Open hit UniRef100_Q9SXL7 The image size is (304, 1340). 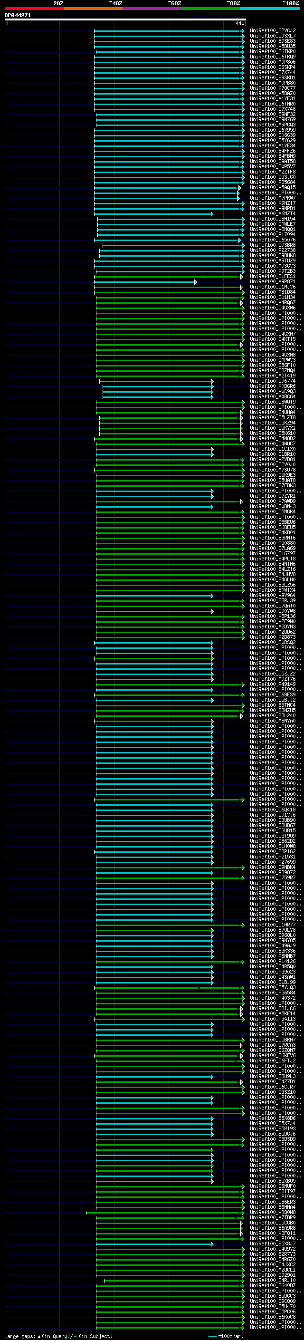pyautogui.click(x=273, y=36)
